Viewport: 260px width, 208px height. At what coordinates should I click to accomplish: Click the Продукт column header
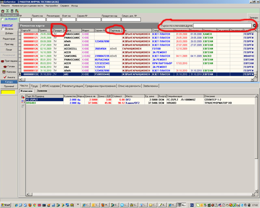[x=58, y=30]
